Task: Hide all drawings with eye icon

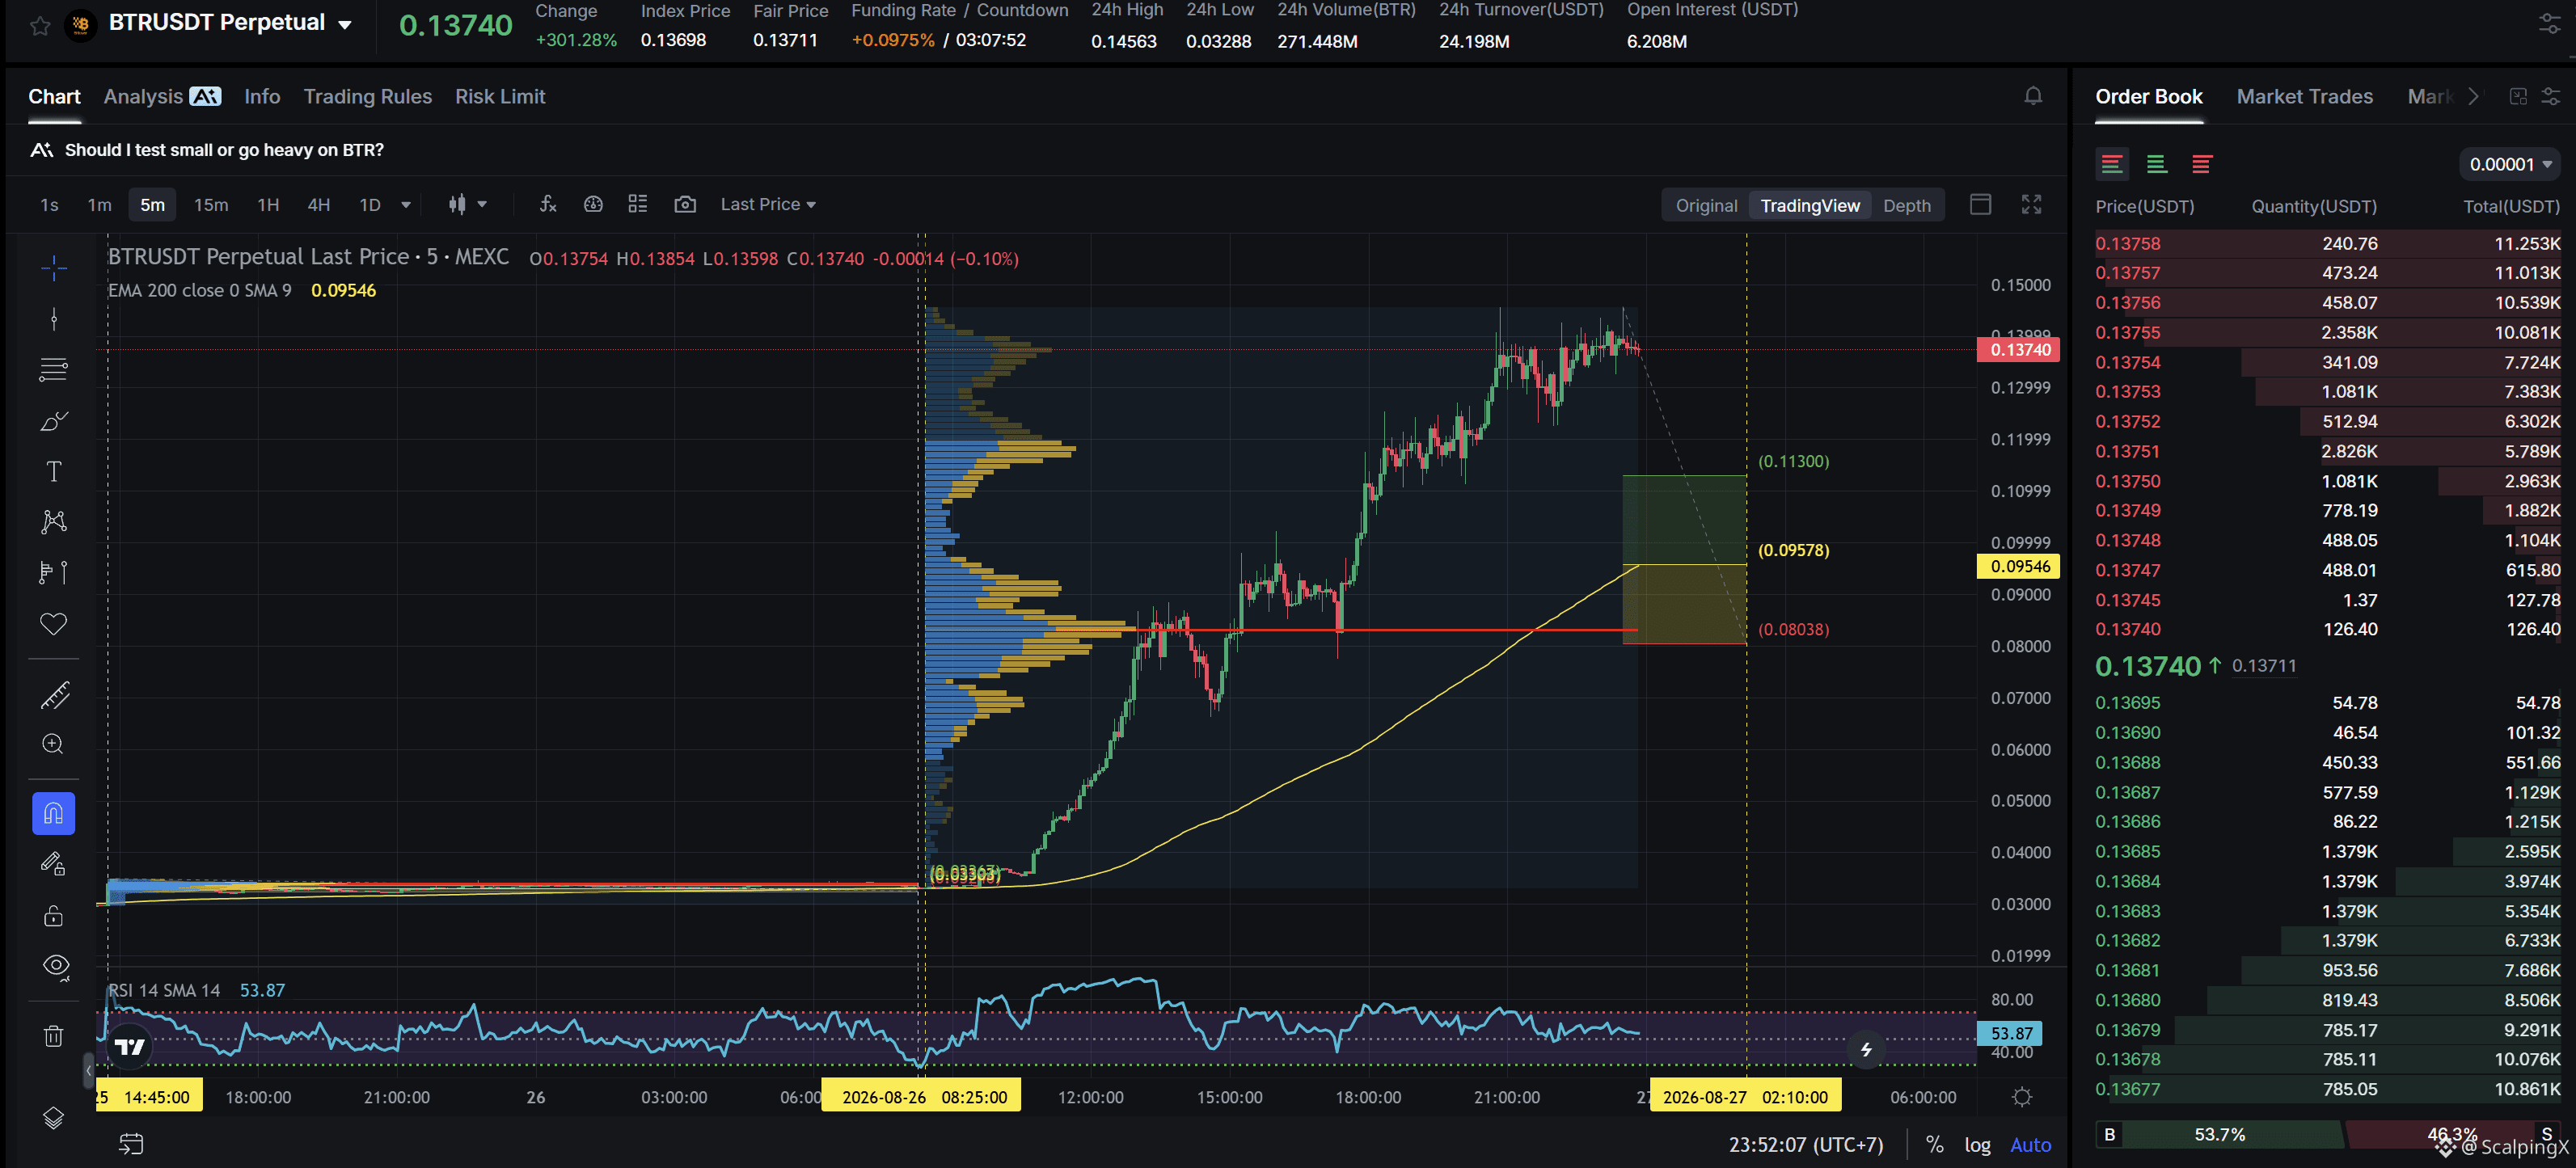Action: (x=56, y=967)
